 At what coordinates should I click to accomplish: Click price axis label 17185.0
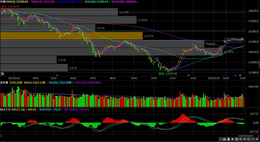pyautogui.click(x=253, y=21)
